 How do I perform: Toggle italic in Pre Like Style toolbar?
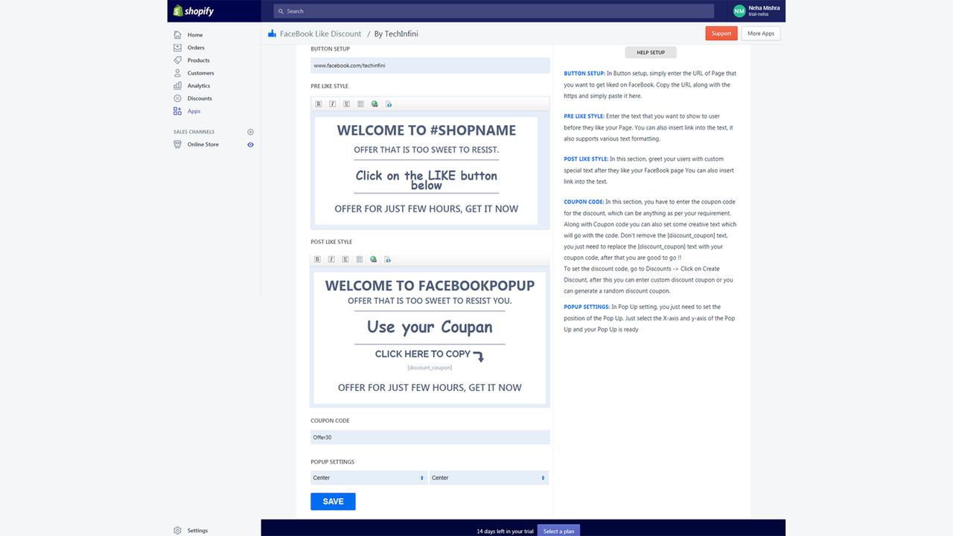click(x=332, y=104)
